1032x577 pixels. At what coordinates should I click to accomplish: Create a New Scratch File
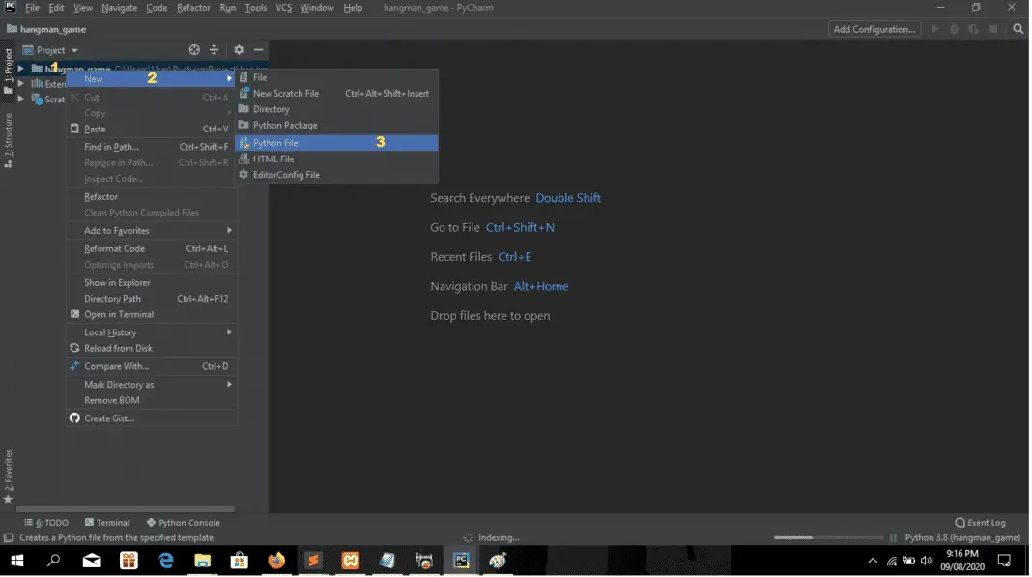click(x=286, y=93)
